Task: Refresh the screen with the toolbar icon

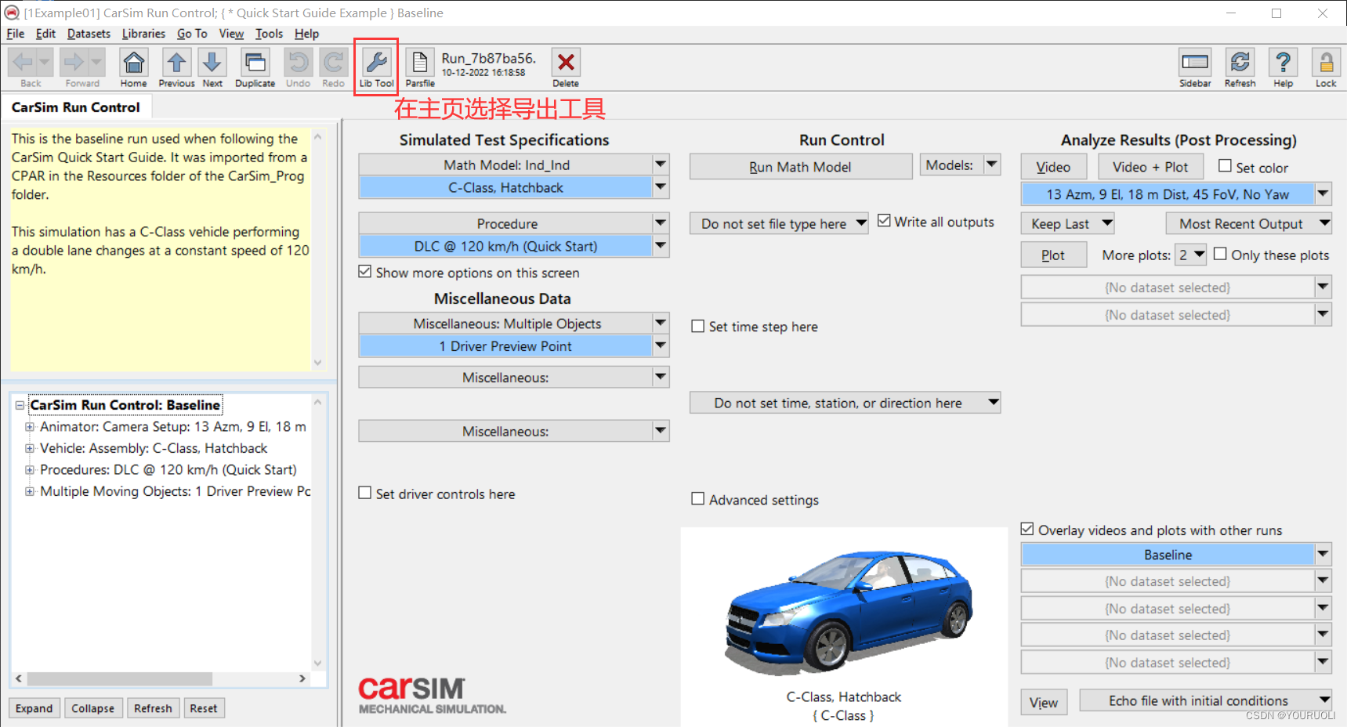Action: (1240, 67)
